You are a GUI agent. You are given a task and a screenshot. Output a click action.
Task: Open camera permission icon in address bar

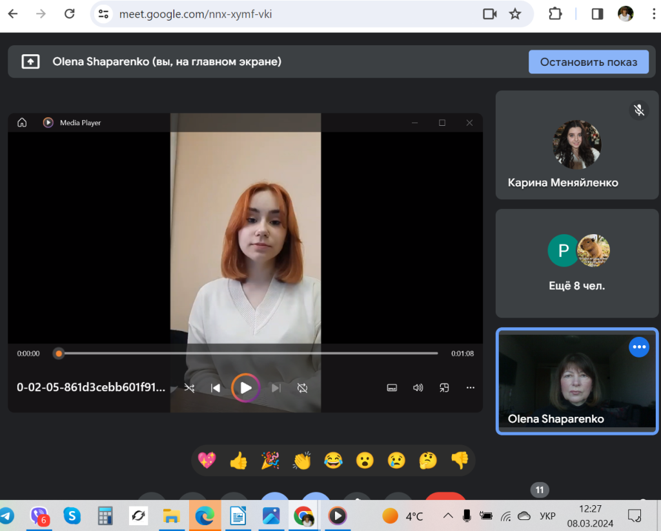[x=489, y=14]
